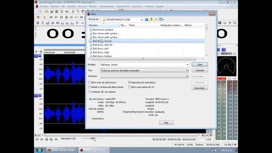
Task: Click the New file icon in toolbar
Action: [40, 11]
